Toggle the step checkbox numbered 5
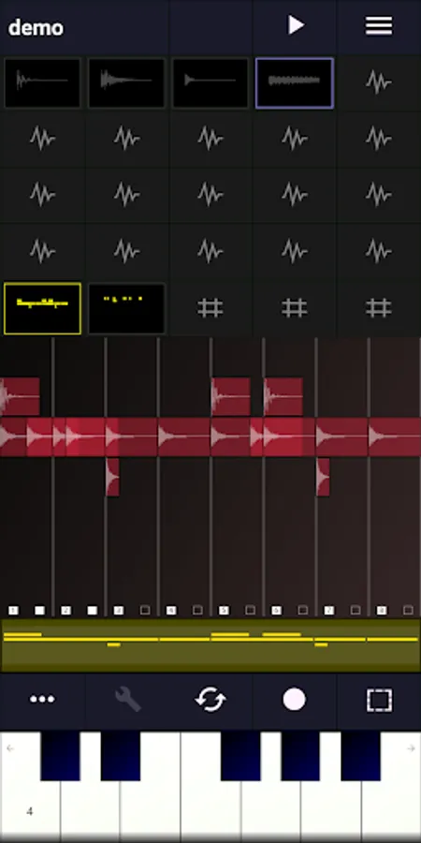421x843 pixels. tap(224, 610)
